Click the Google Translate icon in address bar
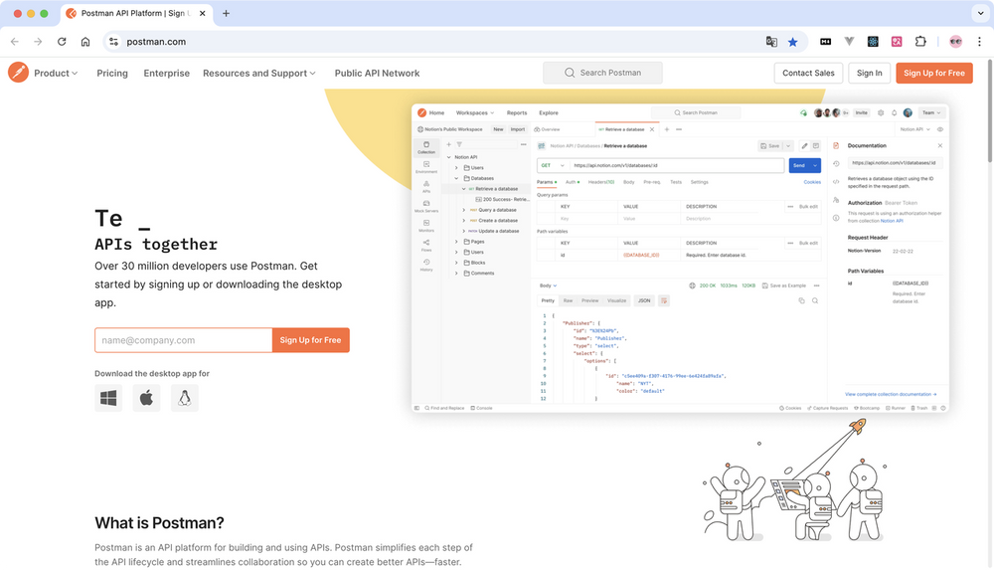Viewport: 994px width, 570px height. (x=771, y=42)
